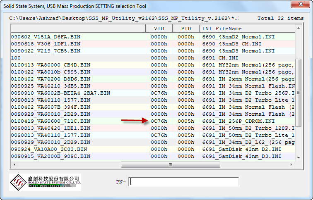The height and width of the screenshot is (200, 313).
Task: Click INI name 6691_SanDisk_43nm_D3.INI
Action: [x=241, y=156]
